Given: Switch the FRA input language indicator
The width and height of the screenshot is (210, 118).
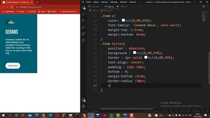Looking at the screenshot, I should pyautogui.click(x=190, y=115).
